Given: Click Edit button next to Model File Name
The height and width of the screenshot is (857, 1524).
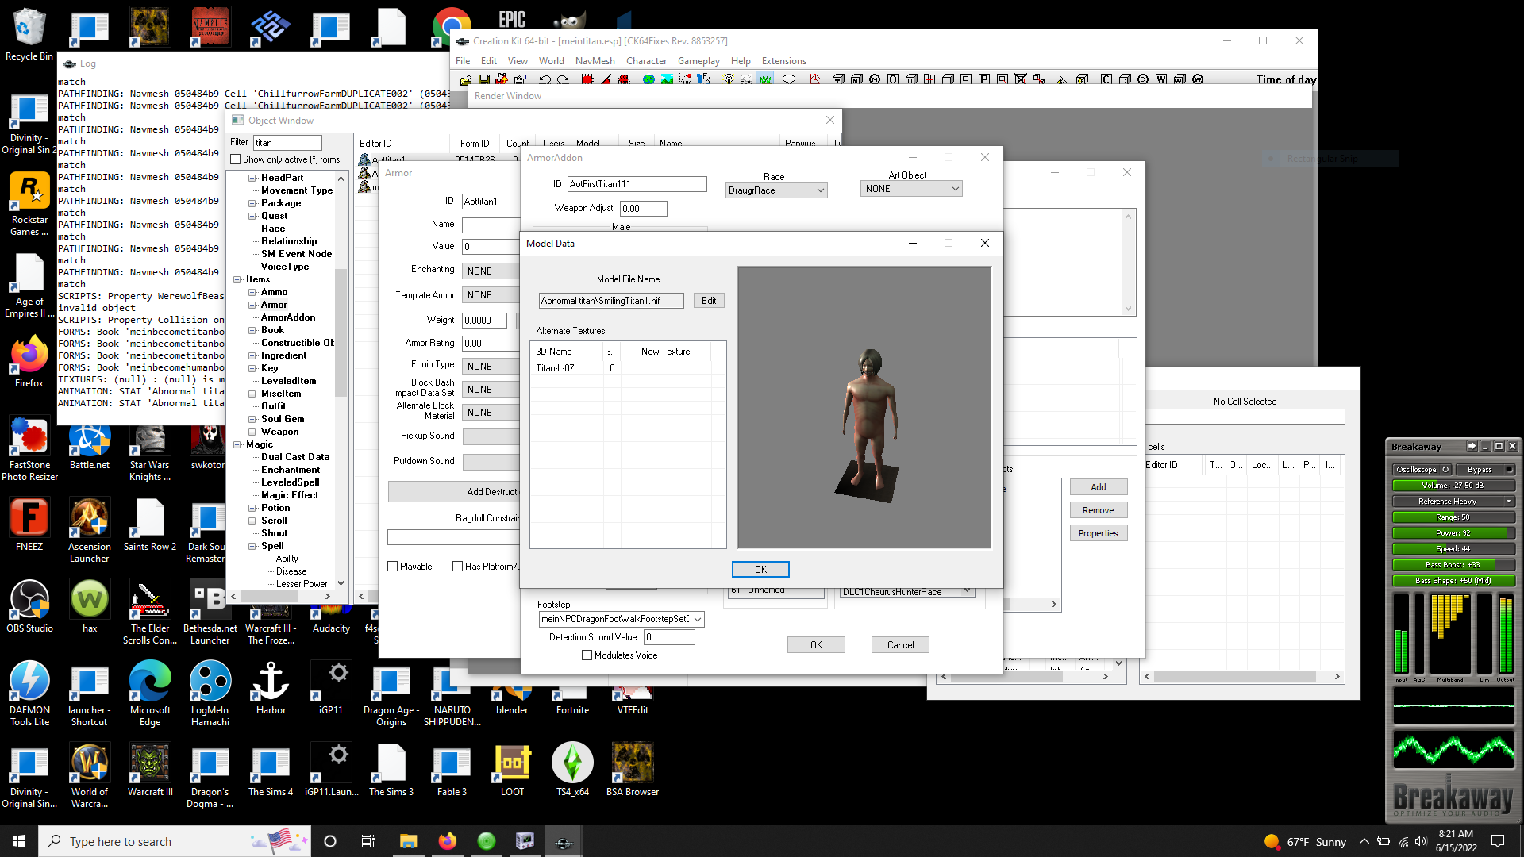Looking at the screenshot, I should (x=709, y=301).
